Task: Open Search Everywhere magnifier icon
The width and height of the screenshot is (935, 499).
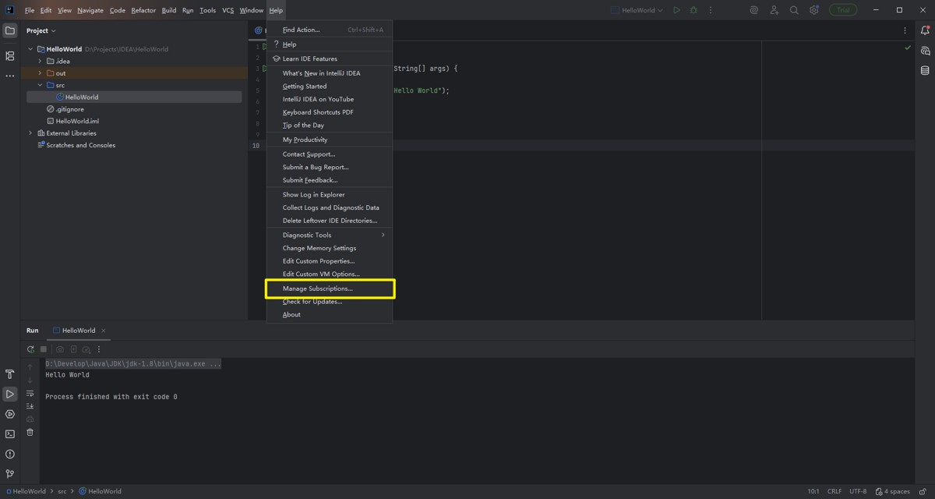Action: coord(794,10)
